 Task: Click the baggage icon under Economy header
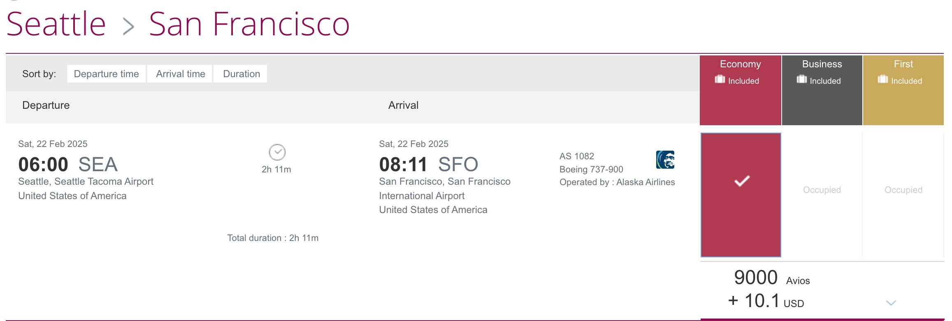(x=720, y=80)
